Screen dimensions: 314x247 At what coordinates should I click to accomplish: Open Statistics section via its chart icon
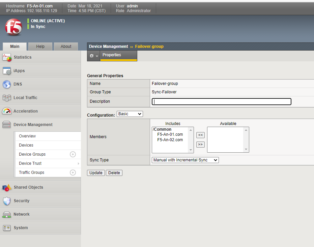[x=7, y=57]
